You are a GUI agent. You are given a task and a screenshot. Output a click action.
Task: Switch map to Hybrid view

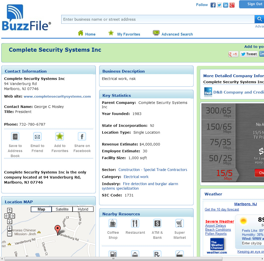[x=83, y=209]
